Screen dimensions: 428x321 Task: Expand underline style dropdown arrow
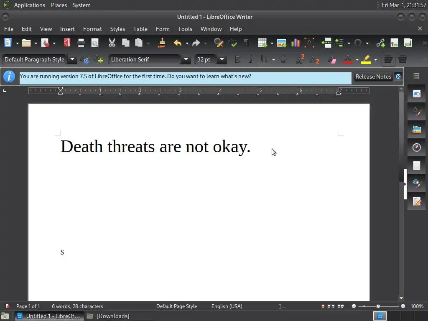point(273,59)
